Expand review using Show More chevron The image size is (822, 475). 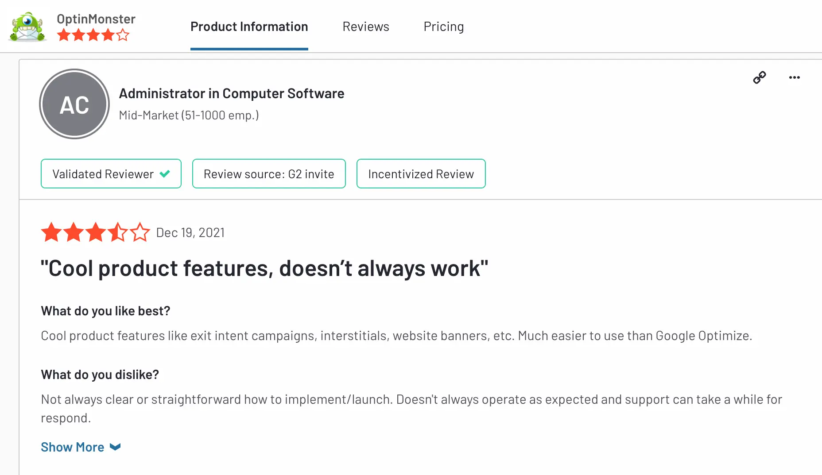tap(115, 447)
